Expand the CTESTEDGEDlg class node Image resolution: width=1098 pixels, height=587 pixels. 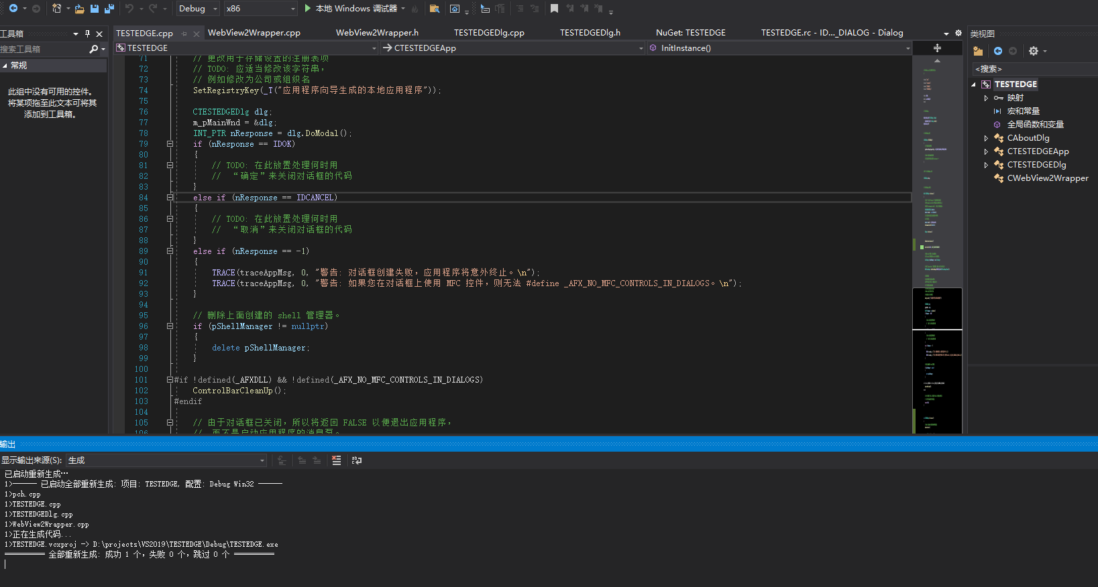point(986,165)
